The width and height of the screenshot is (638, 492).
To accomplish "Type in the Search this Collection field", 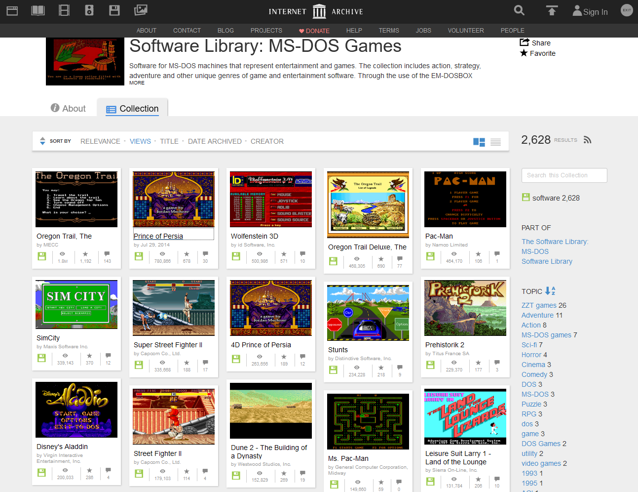I will click(564, 175).
